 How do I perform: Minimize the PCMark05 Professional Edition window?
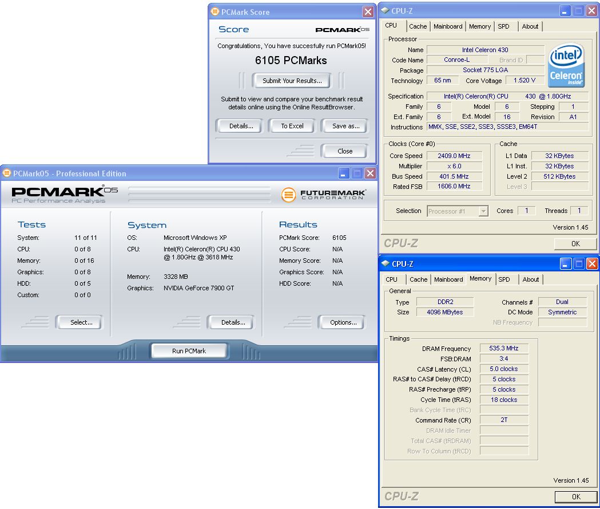tap(344, 173)
